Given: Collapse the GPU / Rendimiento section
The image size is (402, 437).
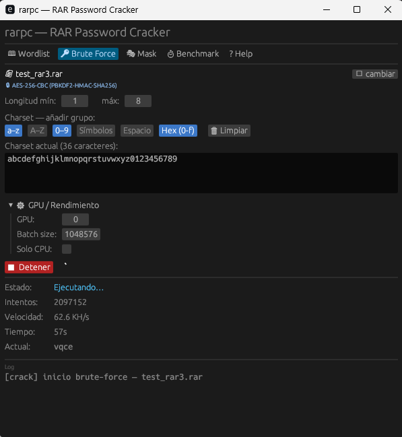Looking at the screenshot, I should click(x=11, y=205).
